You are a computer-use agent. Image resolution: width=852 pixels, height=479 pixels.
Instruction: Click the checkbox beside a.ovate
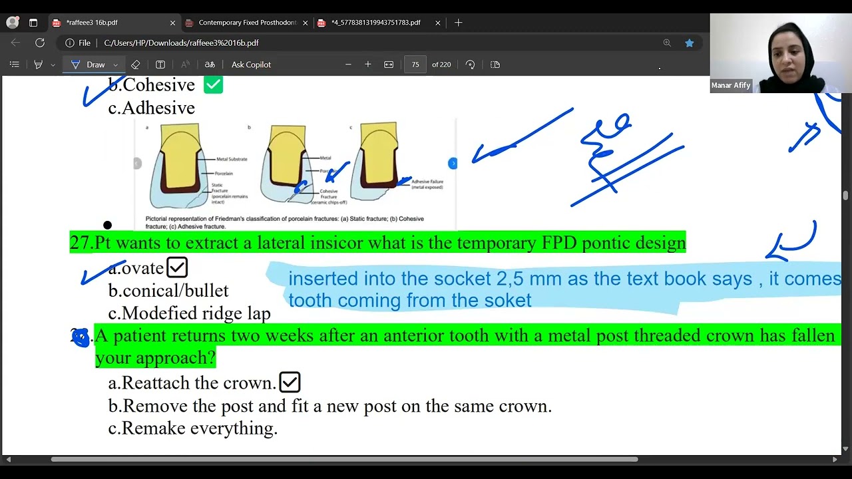[x=177, y=267]
